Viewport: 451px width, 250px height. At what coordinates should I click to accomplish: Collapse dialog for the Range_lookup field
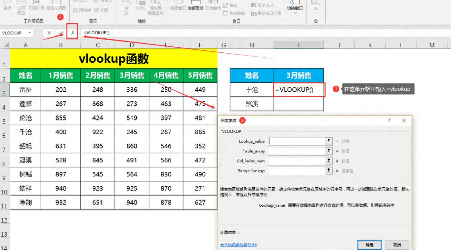(x=329, y=171)
